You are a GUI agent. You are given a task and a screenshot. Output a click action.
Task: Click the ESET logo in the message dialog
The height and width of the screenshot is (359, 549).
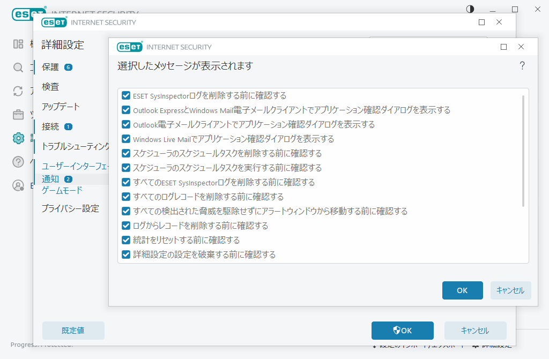click(130, 47)
